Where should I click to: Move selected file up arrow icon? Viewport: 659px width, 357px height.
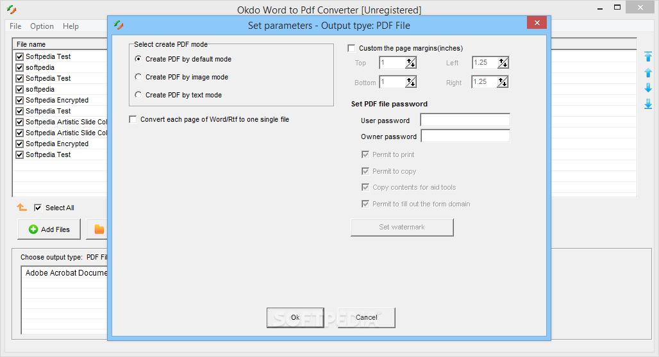(x=648, y=72)
